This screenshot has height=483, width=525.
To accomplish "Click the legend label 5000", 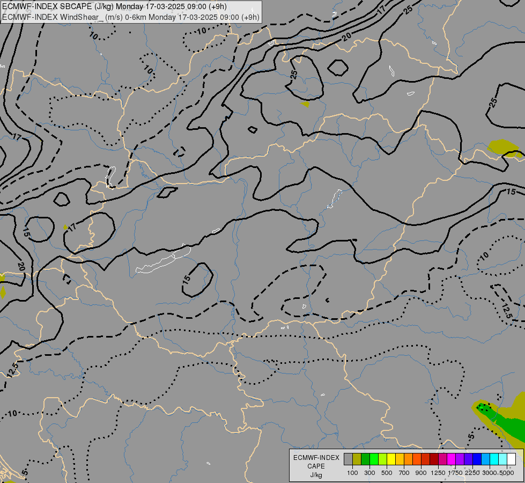I will click(507, 473).
